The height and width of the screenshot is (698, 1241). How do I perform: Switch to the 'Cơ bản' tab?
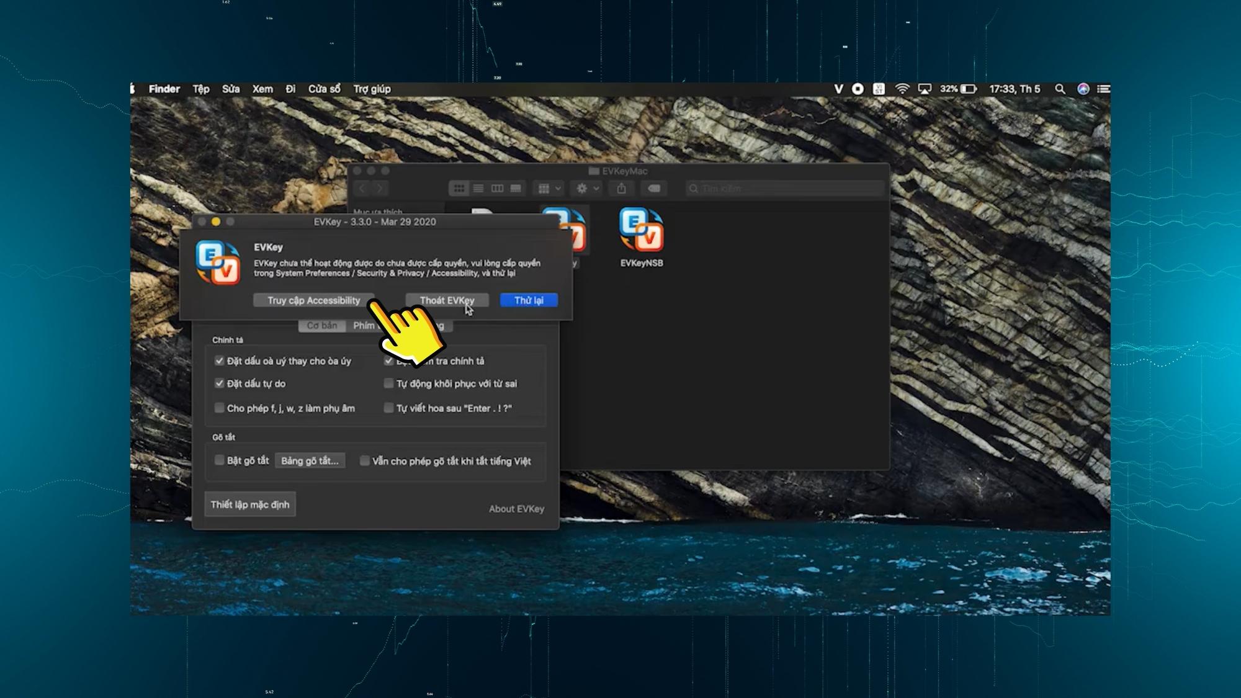(321, 325)
